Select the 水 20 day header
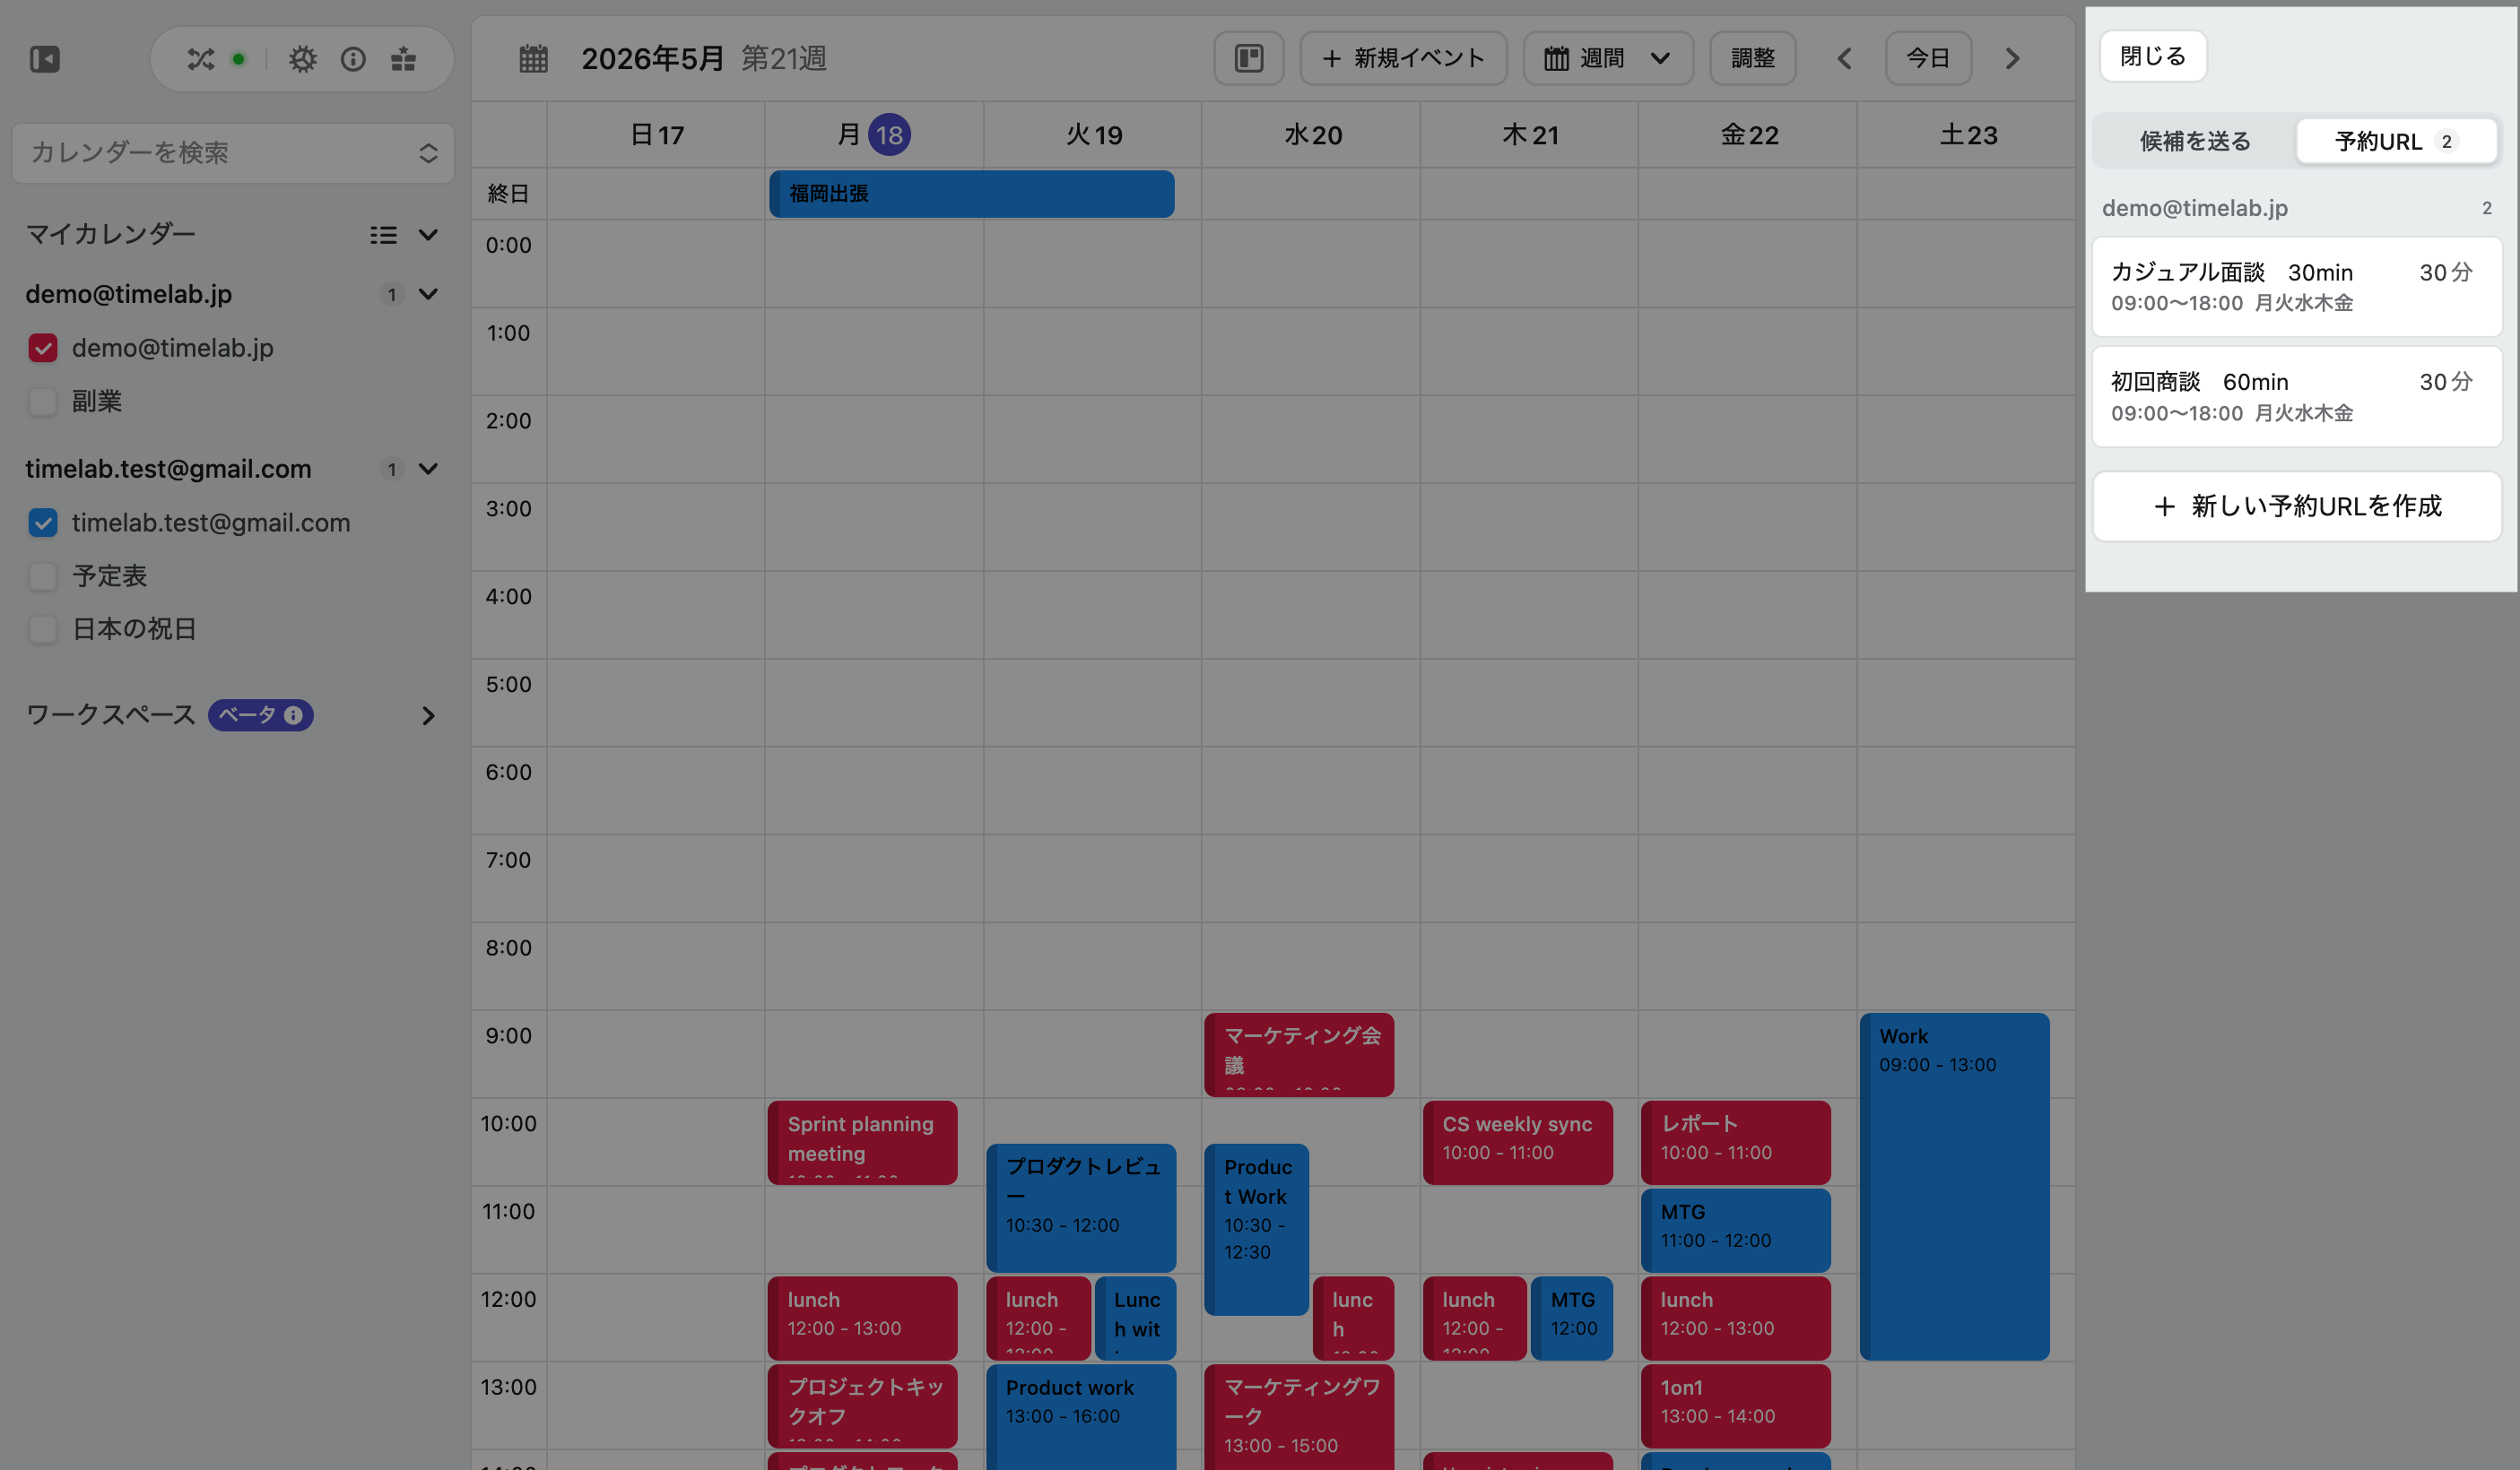 (1312, 135)
